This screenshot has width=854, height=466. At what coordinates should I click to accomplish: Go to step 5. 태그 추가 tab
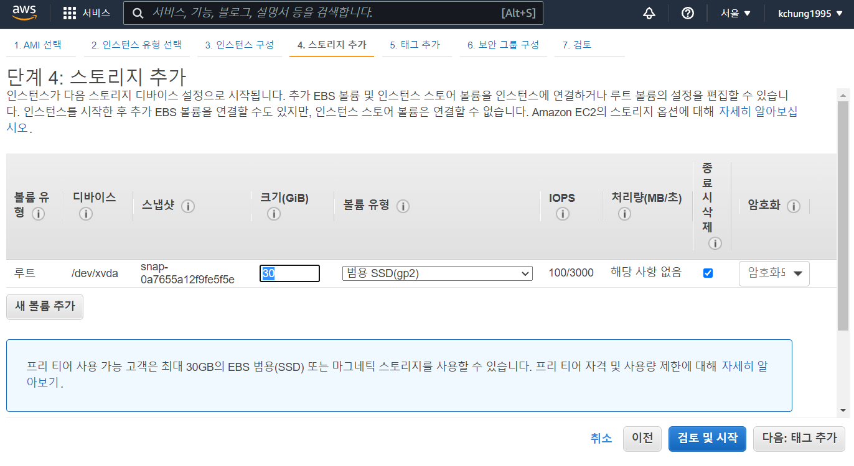[415, 45]
